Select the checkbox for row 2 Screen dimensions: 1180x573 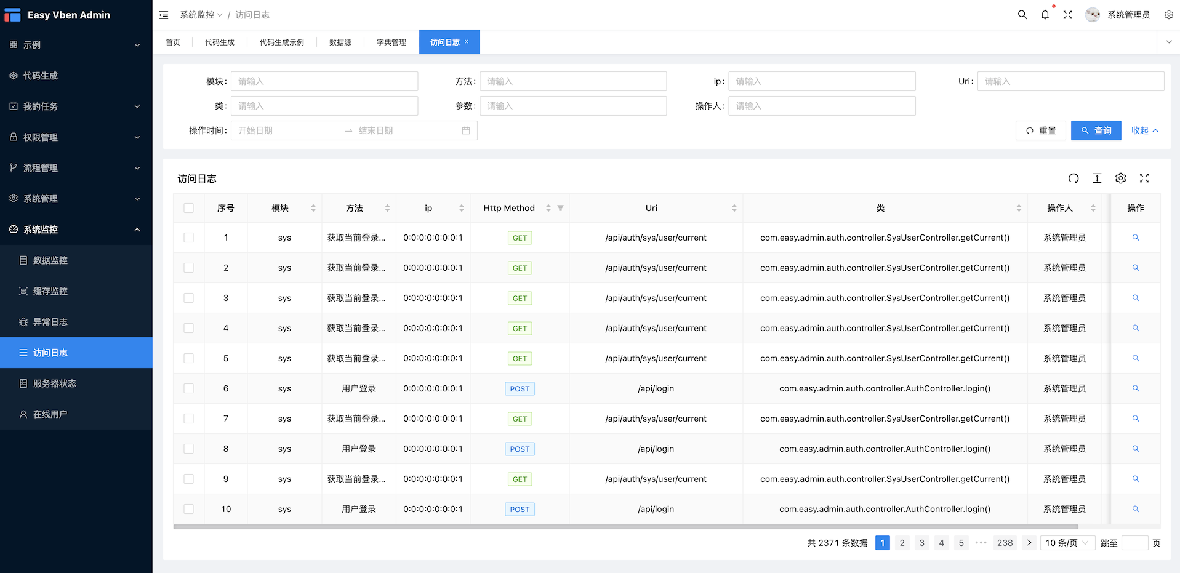(189, 268)
